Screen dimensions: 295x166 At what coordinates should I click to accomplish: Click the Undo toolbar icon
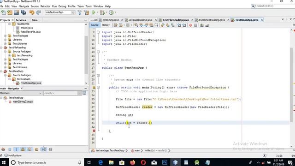click(x=32, y=12)
